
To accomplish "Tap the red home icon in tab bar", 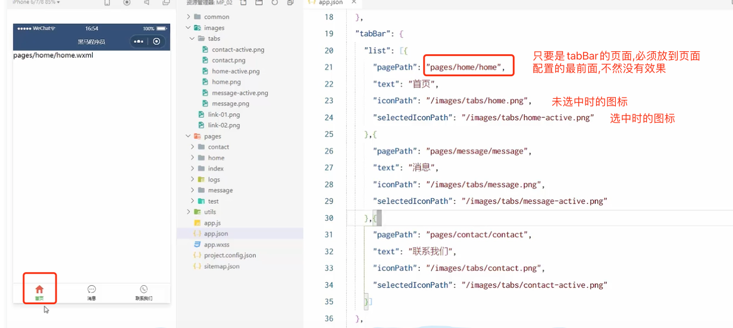I will (39, 289).
